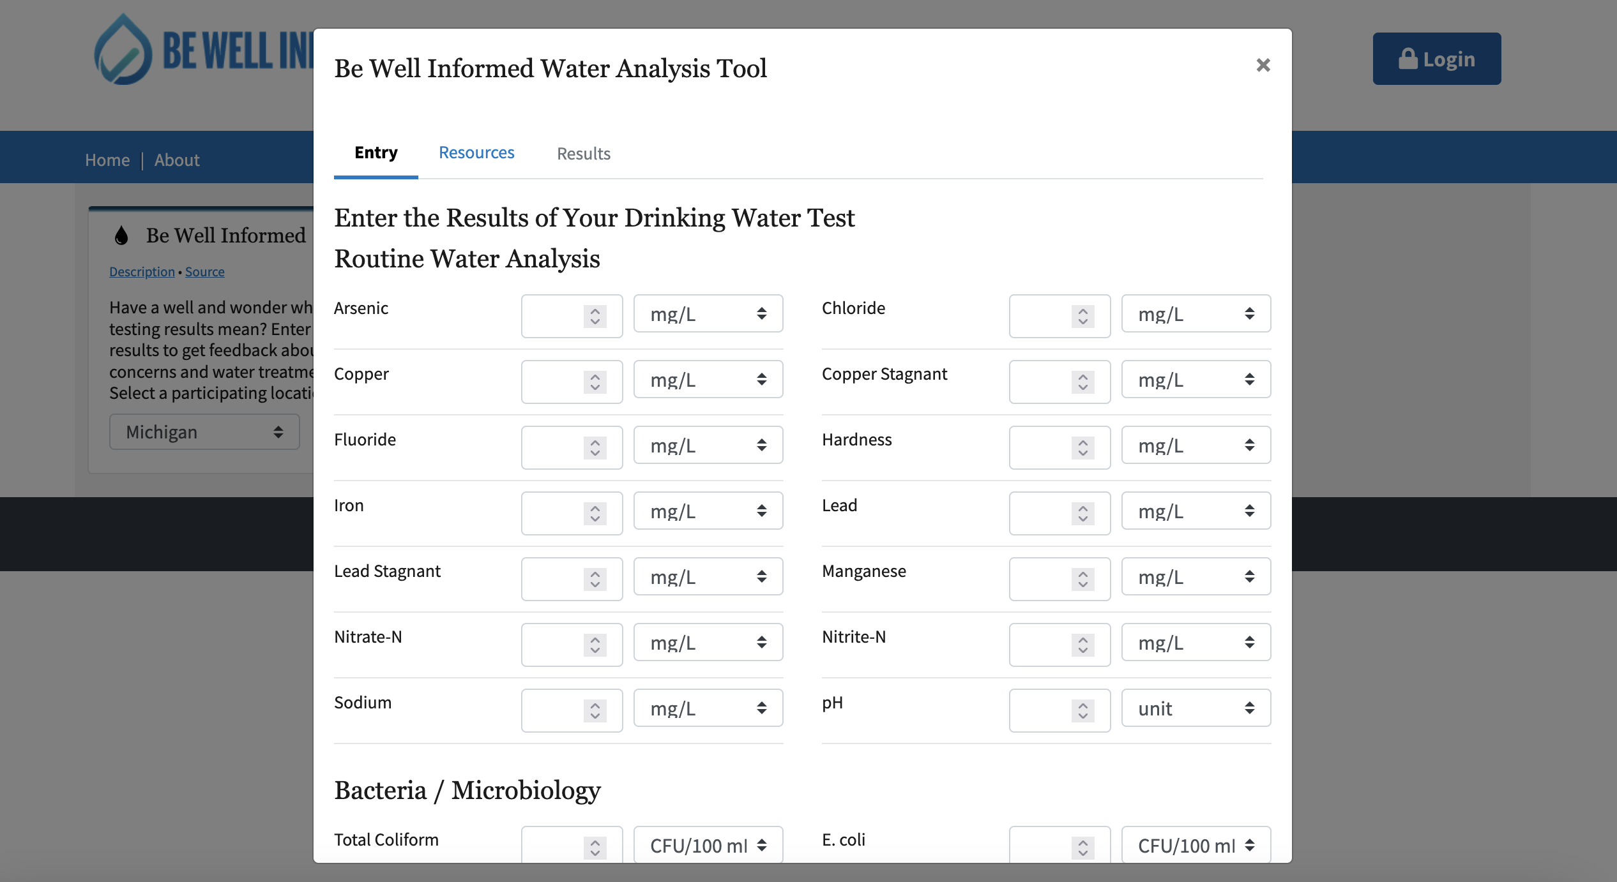
Task: Click the pH value stepper arrows
Action: [1082, 710]
